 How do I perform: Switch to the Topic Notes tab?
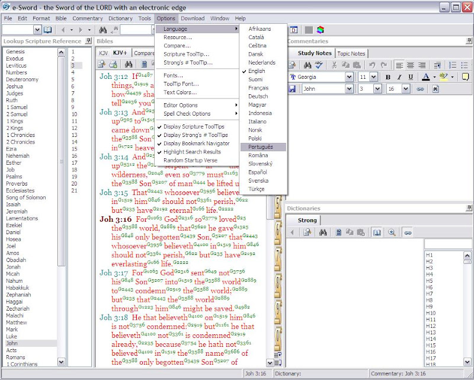point(351,53)
